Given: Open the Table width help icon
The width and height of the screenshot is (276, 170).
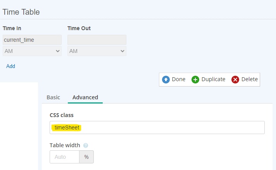Looking at the screenshot, I should coord(86,145).
